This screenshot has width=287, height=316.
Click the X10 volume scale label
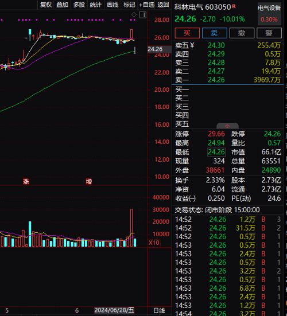(x=154, y=243)
